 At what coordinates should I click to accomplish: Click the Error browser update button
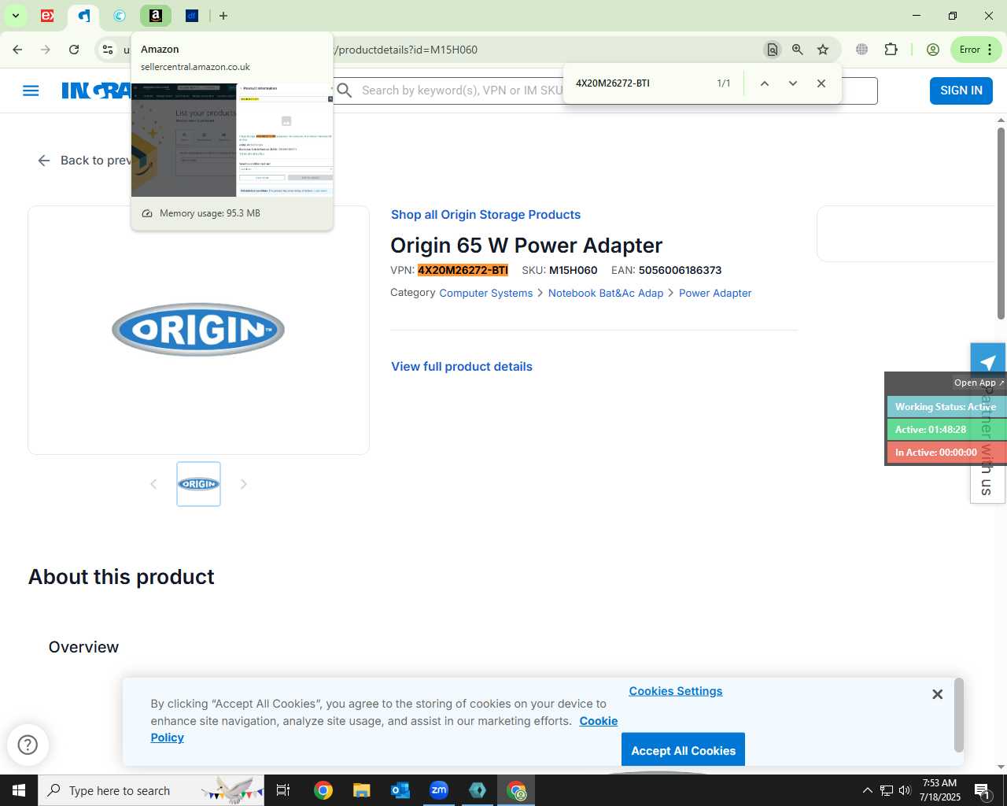pyautogui.click(x=976, y=50)
